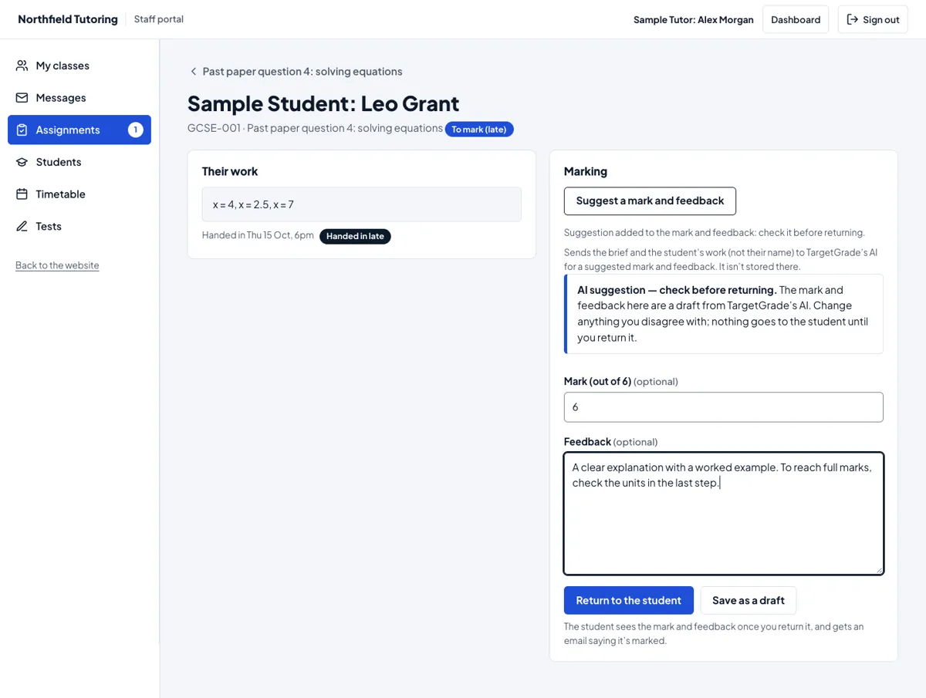Click the Handed in late badge
Viewport: 926px width, 698px height.
coord(355,236)
